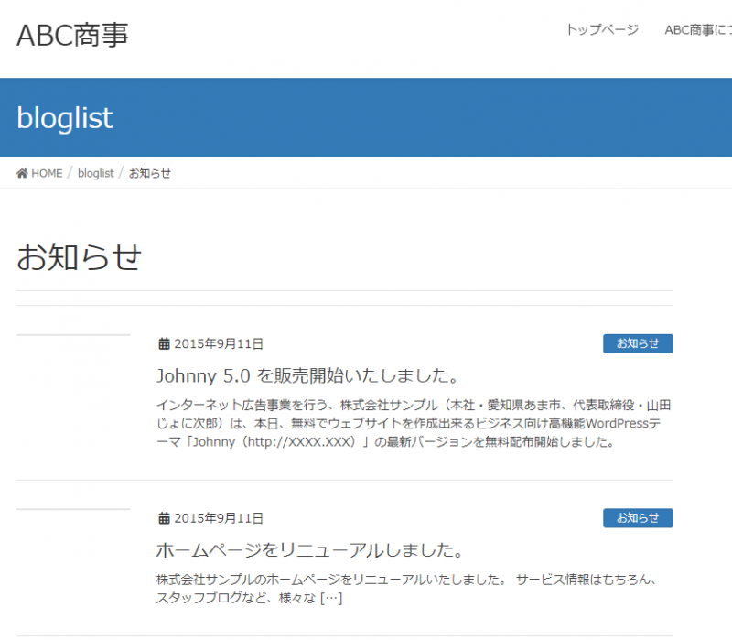Screen dimensions: 732x640
Task: Click the お知らせ breadcrumb entry
Action: tap(149, 173)
